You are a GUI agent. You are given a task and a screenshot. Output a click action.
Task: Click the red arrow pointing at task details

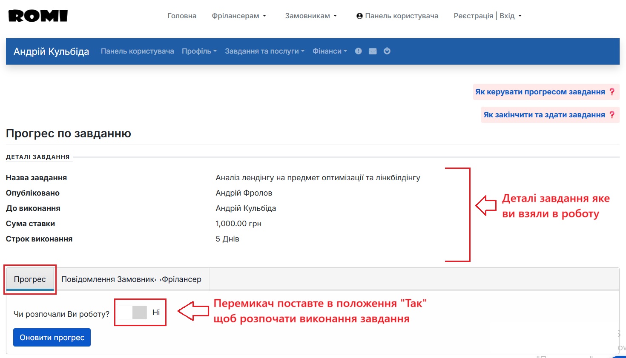click(x=485, y=205)
